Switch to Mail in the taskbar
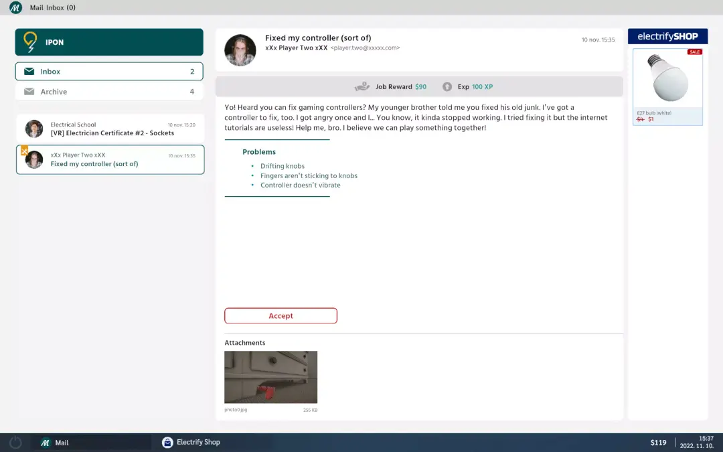This screenshot has width=723, height=452. tap(90, 443)
